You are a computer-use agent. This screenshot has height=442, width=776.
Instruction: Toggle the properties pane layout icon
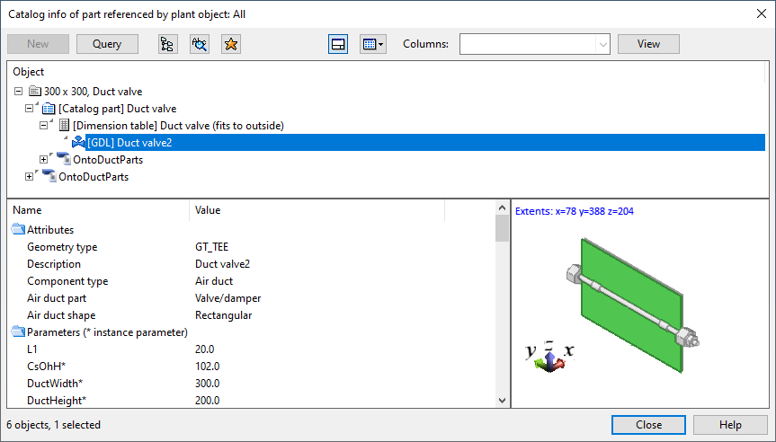(338, 44)
